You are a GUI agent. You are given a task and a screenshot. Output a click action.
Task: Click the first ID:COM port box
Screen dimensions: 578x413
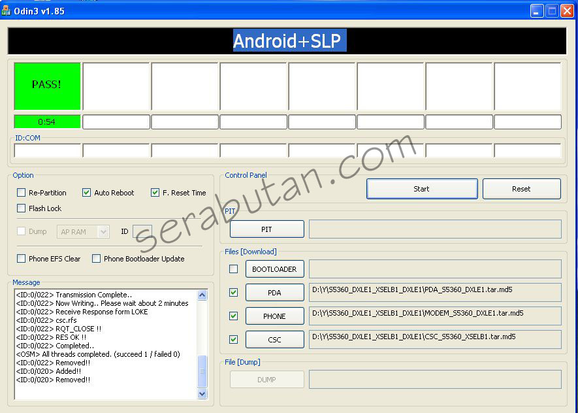(x=48, y=151)
